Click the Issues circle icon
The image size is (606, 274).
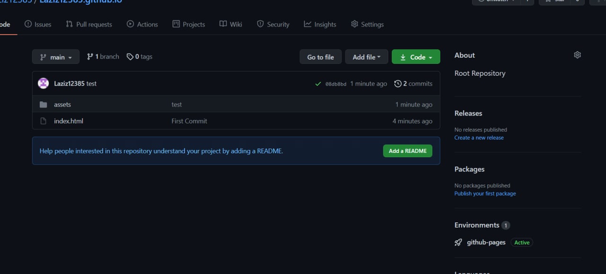(28, 24)
